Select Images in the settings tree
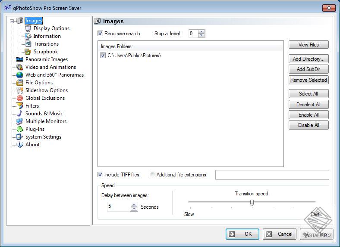This screenshot has width=340, height=247. point(33,21)
